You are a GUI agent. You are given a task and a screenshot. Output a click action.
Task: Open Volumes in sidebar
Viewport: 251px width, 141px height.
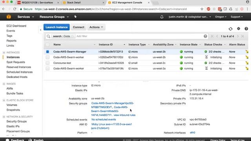[12, 105]
